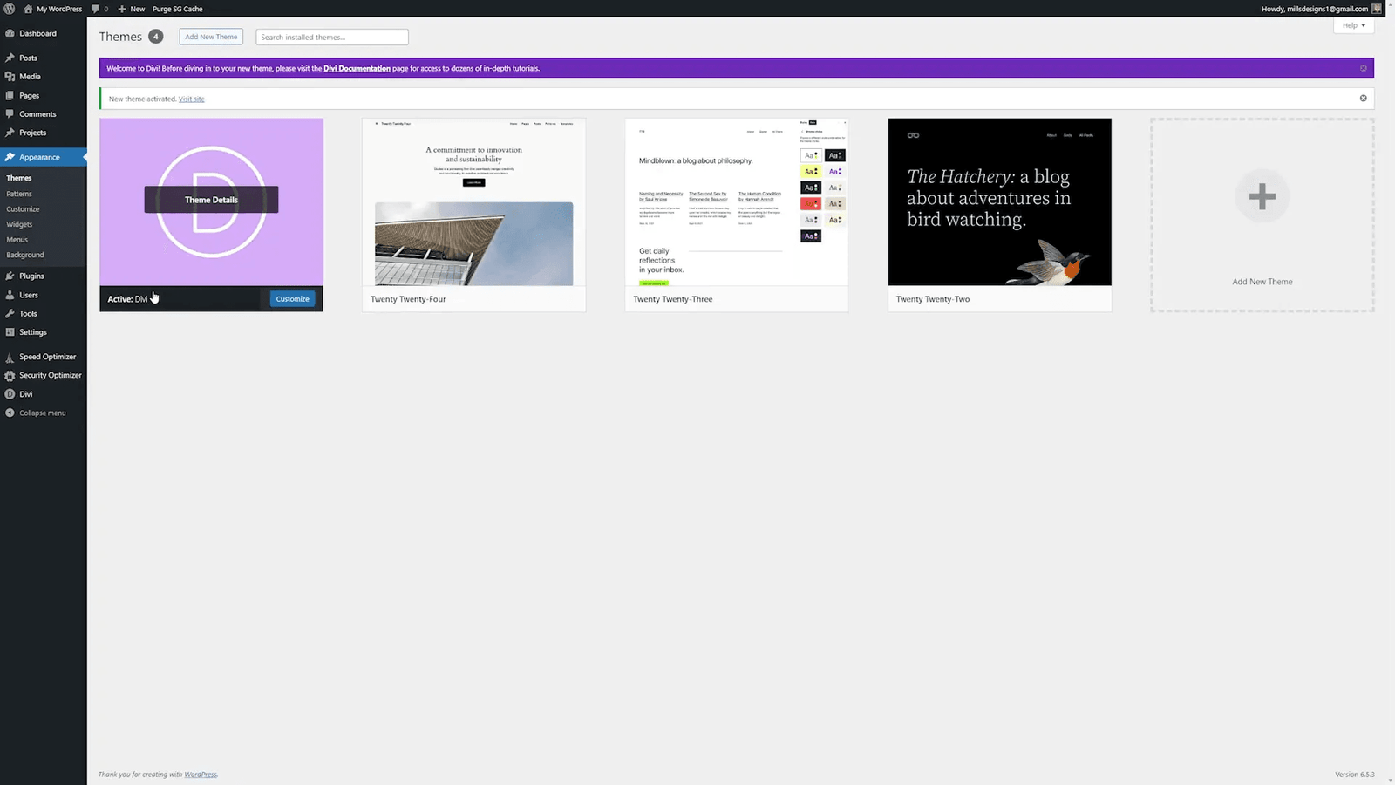Screen dimensions: 1395x785
Task: Click the WordPress footer link
Action: tap(201, 775)
